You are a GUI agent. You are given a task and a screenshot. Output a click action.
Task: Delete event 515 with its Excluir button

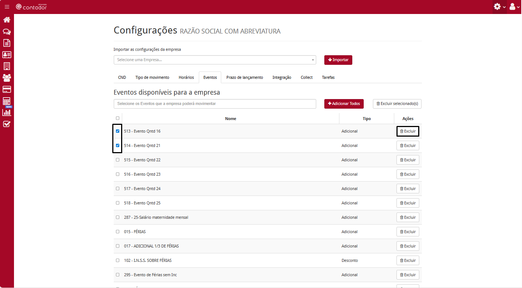pos(408,160)
